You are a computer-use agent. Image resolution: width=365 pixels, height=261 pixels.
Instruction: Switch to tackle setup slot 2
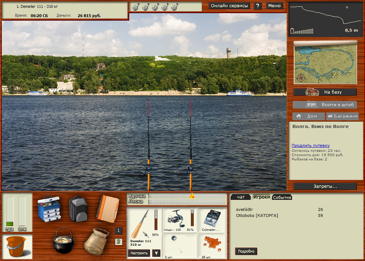(x=118, y=241)
